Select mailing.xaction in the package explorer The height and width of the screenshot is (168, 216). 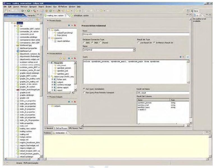[x=26, y=131]
